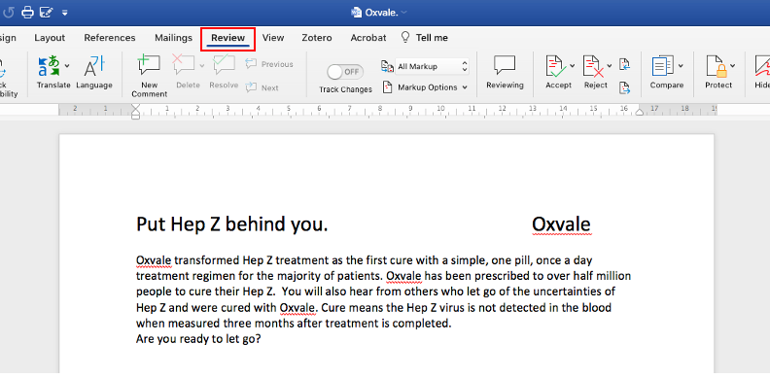770x378 pixels.
Task: Click the Resolve comment icon
Action: 224,65
